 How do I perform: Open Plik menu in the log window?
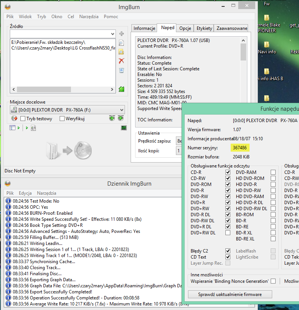tap(10, 193)
